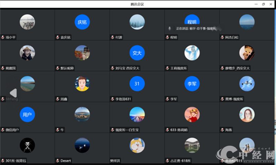Select the 庆铭 blue avatar tile
This screenshot has width=276, height=165.
pyautogui.click(x=82, y=22)
